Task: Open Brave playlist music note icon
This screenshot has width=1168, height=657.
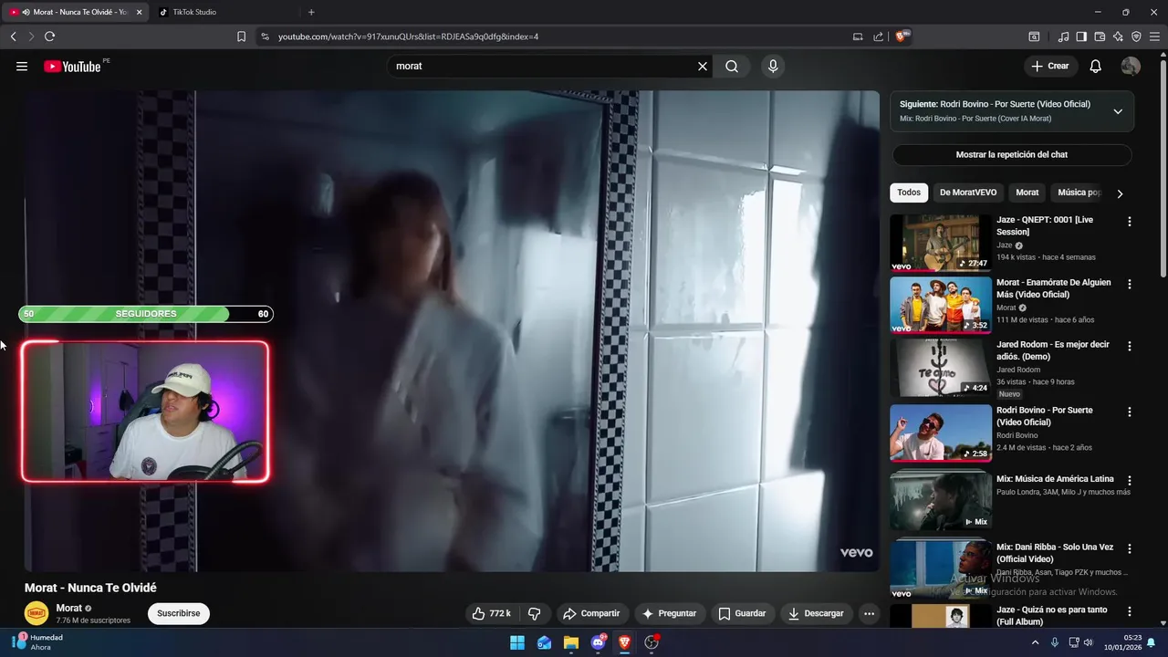Action: [x=1063, y=36]
